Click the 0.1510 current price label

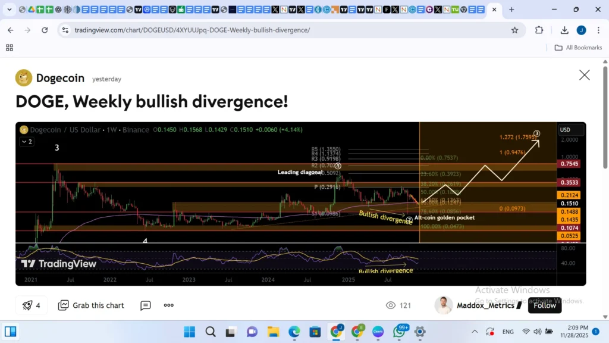pyautogui.click(x=569, y=204)
